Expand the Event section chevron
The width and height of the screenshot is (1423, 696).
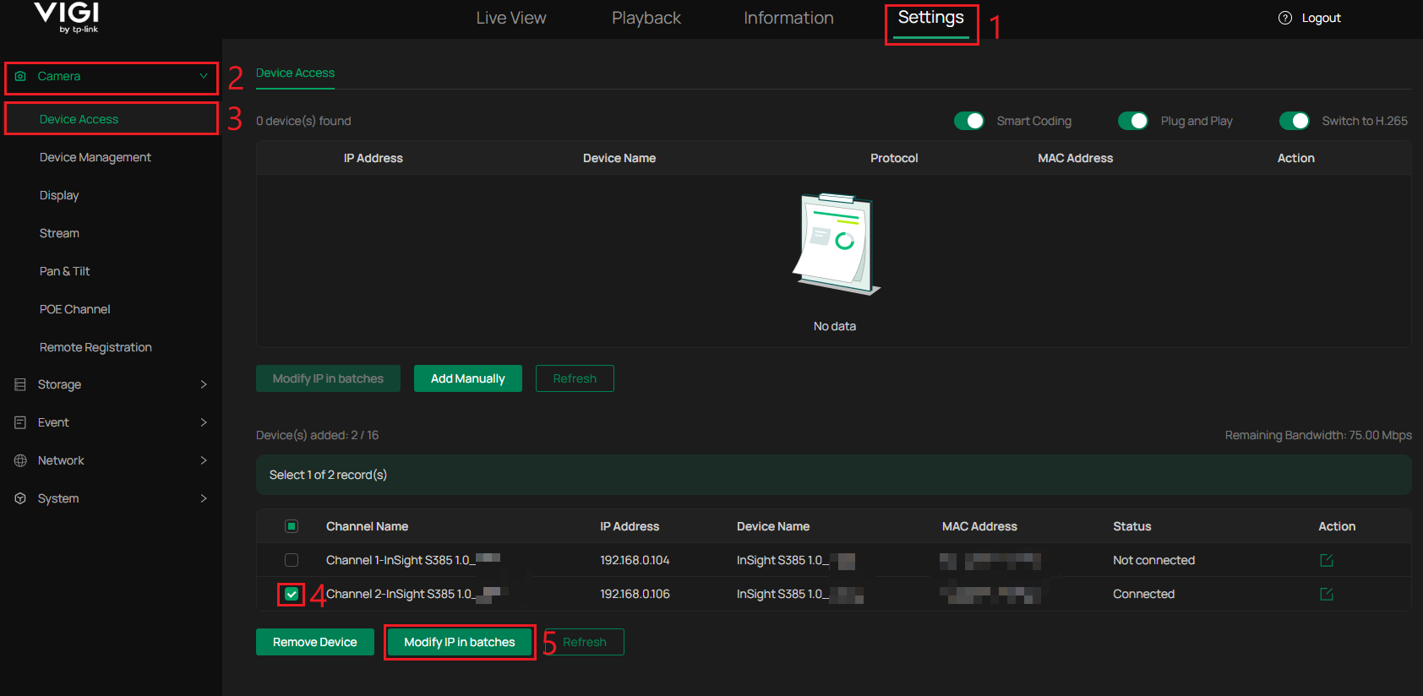204,422
